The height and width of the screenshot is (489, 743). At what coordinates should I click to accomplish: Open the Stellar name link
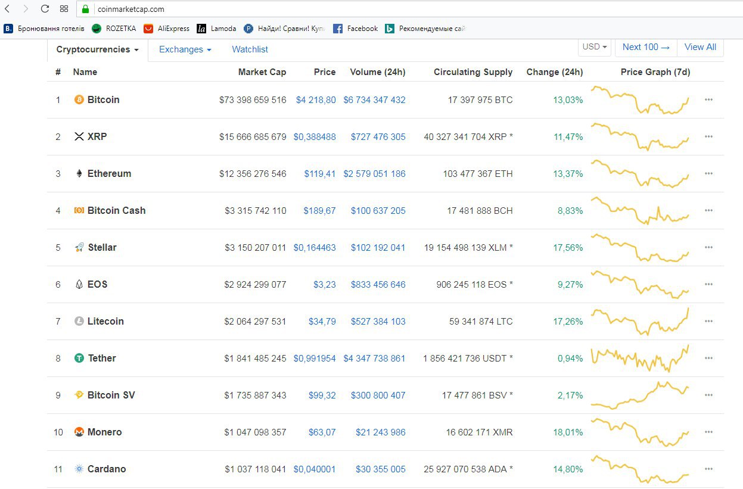click(x=102, y=247)
